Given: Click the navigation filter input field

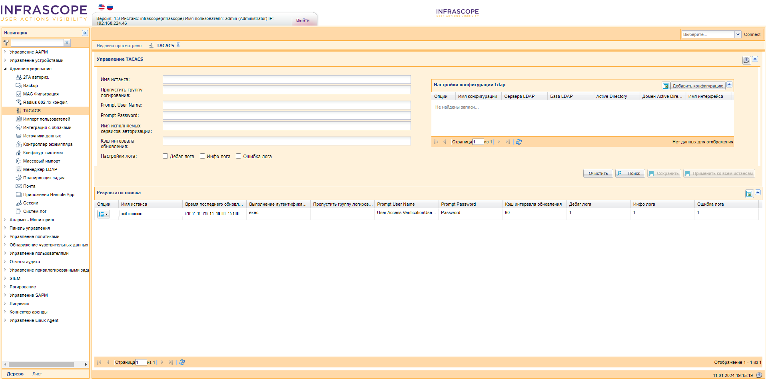Looking at the screenshot, I should point(37,43).
